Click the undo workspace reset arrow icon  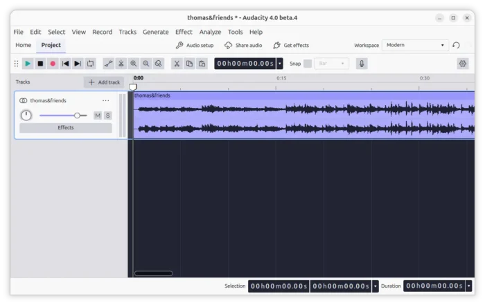456,45
